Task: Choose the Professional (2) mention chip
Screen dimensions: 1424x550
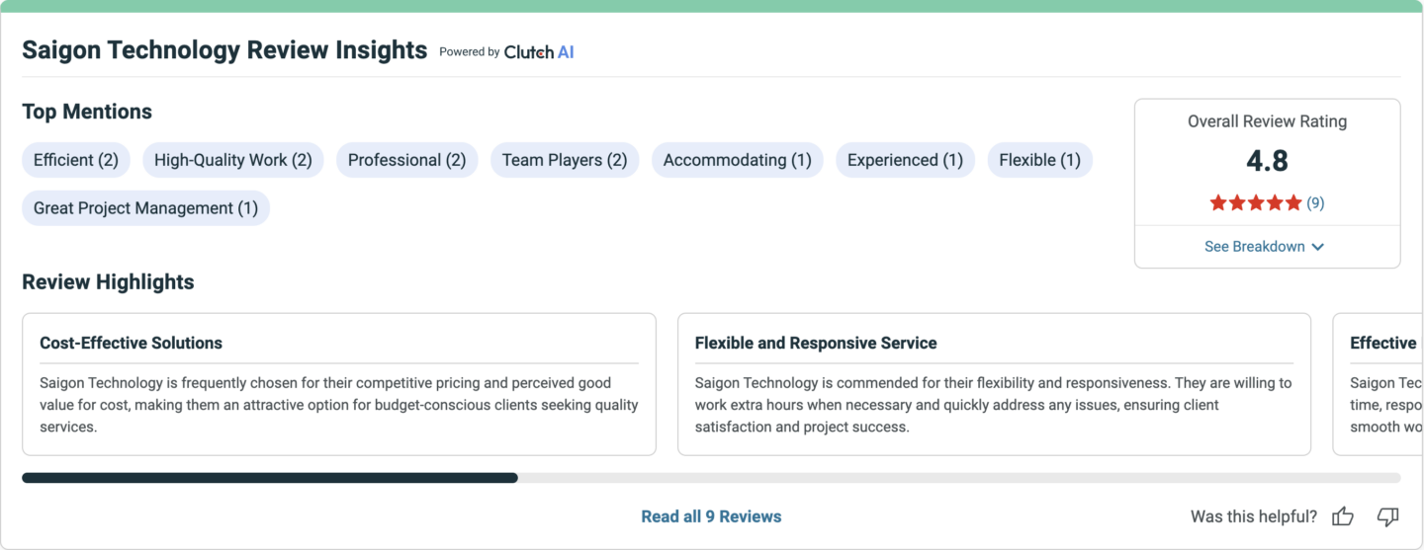Action: tap(406, 160)
